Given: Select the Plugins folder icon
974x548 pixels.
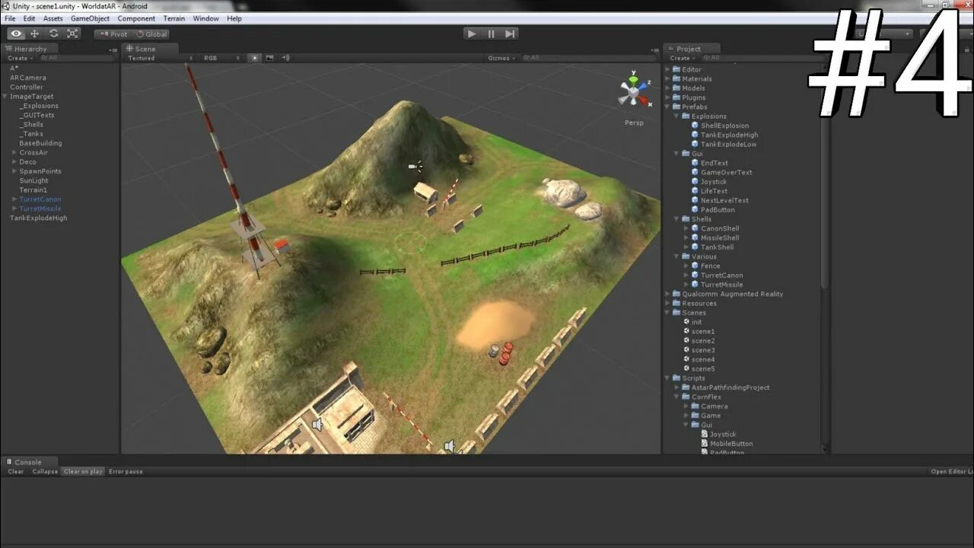Looking at the screenshot, I should (x=676, y=97).
